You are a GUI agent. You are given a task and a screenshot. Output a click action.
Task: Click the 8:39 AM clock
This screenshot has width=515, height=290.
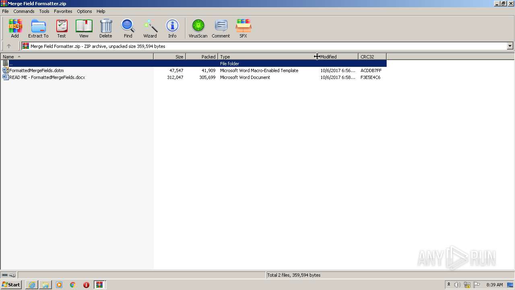coord(494,285)
